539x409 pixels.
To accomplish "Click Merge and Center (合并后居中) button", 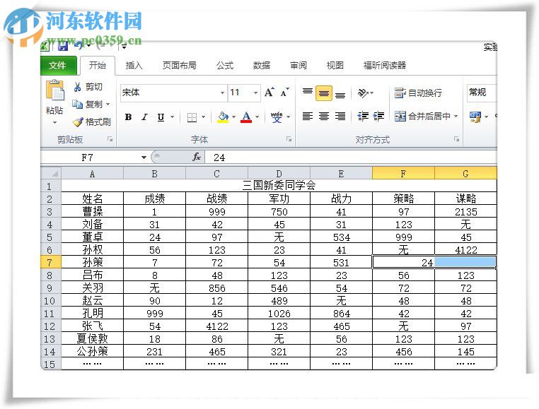I will 422,117.
